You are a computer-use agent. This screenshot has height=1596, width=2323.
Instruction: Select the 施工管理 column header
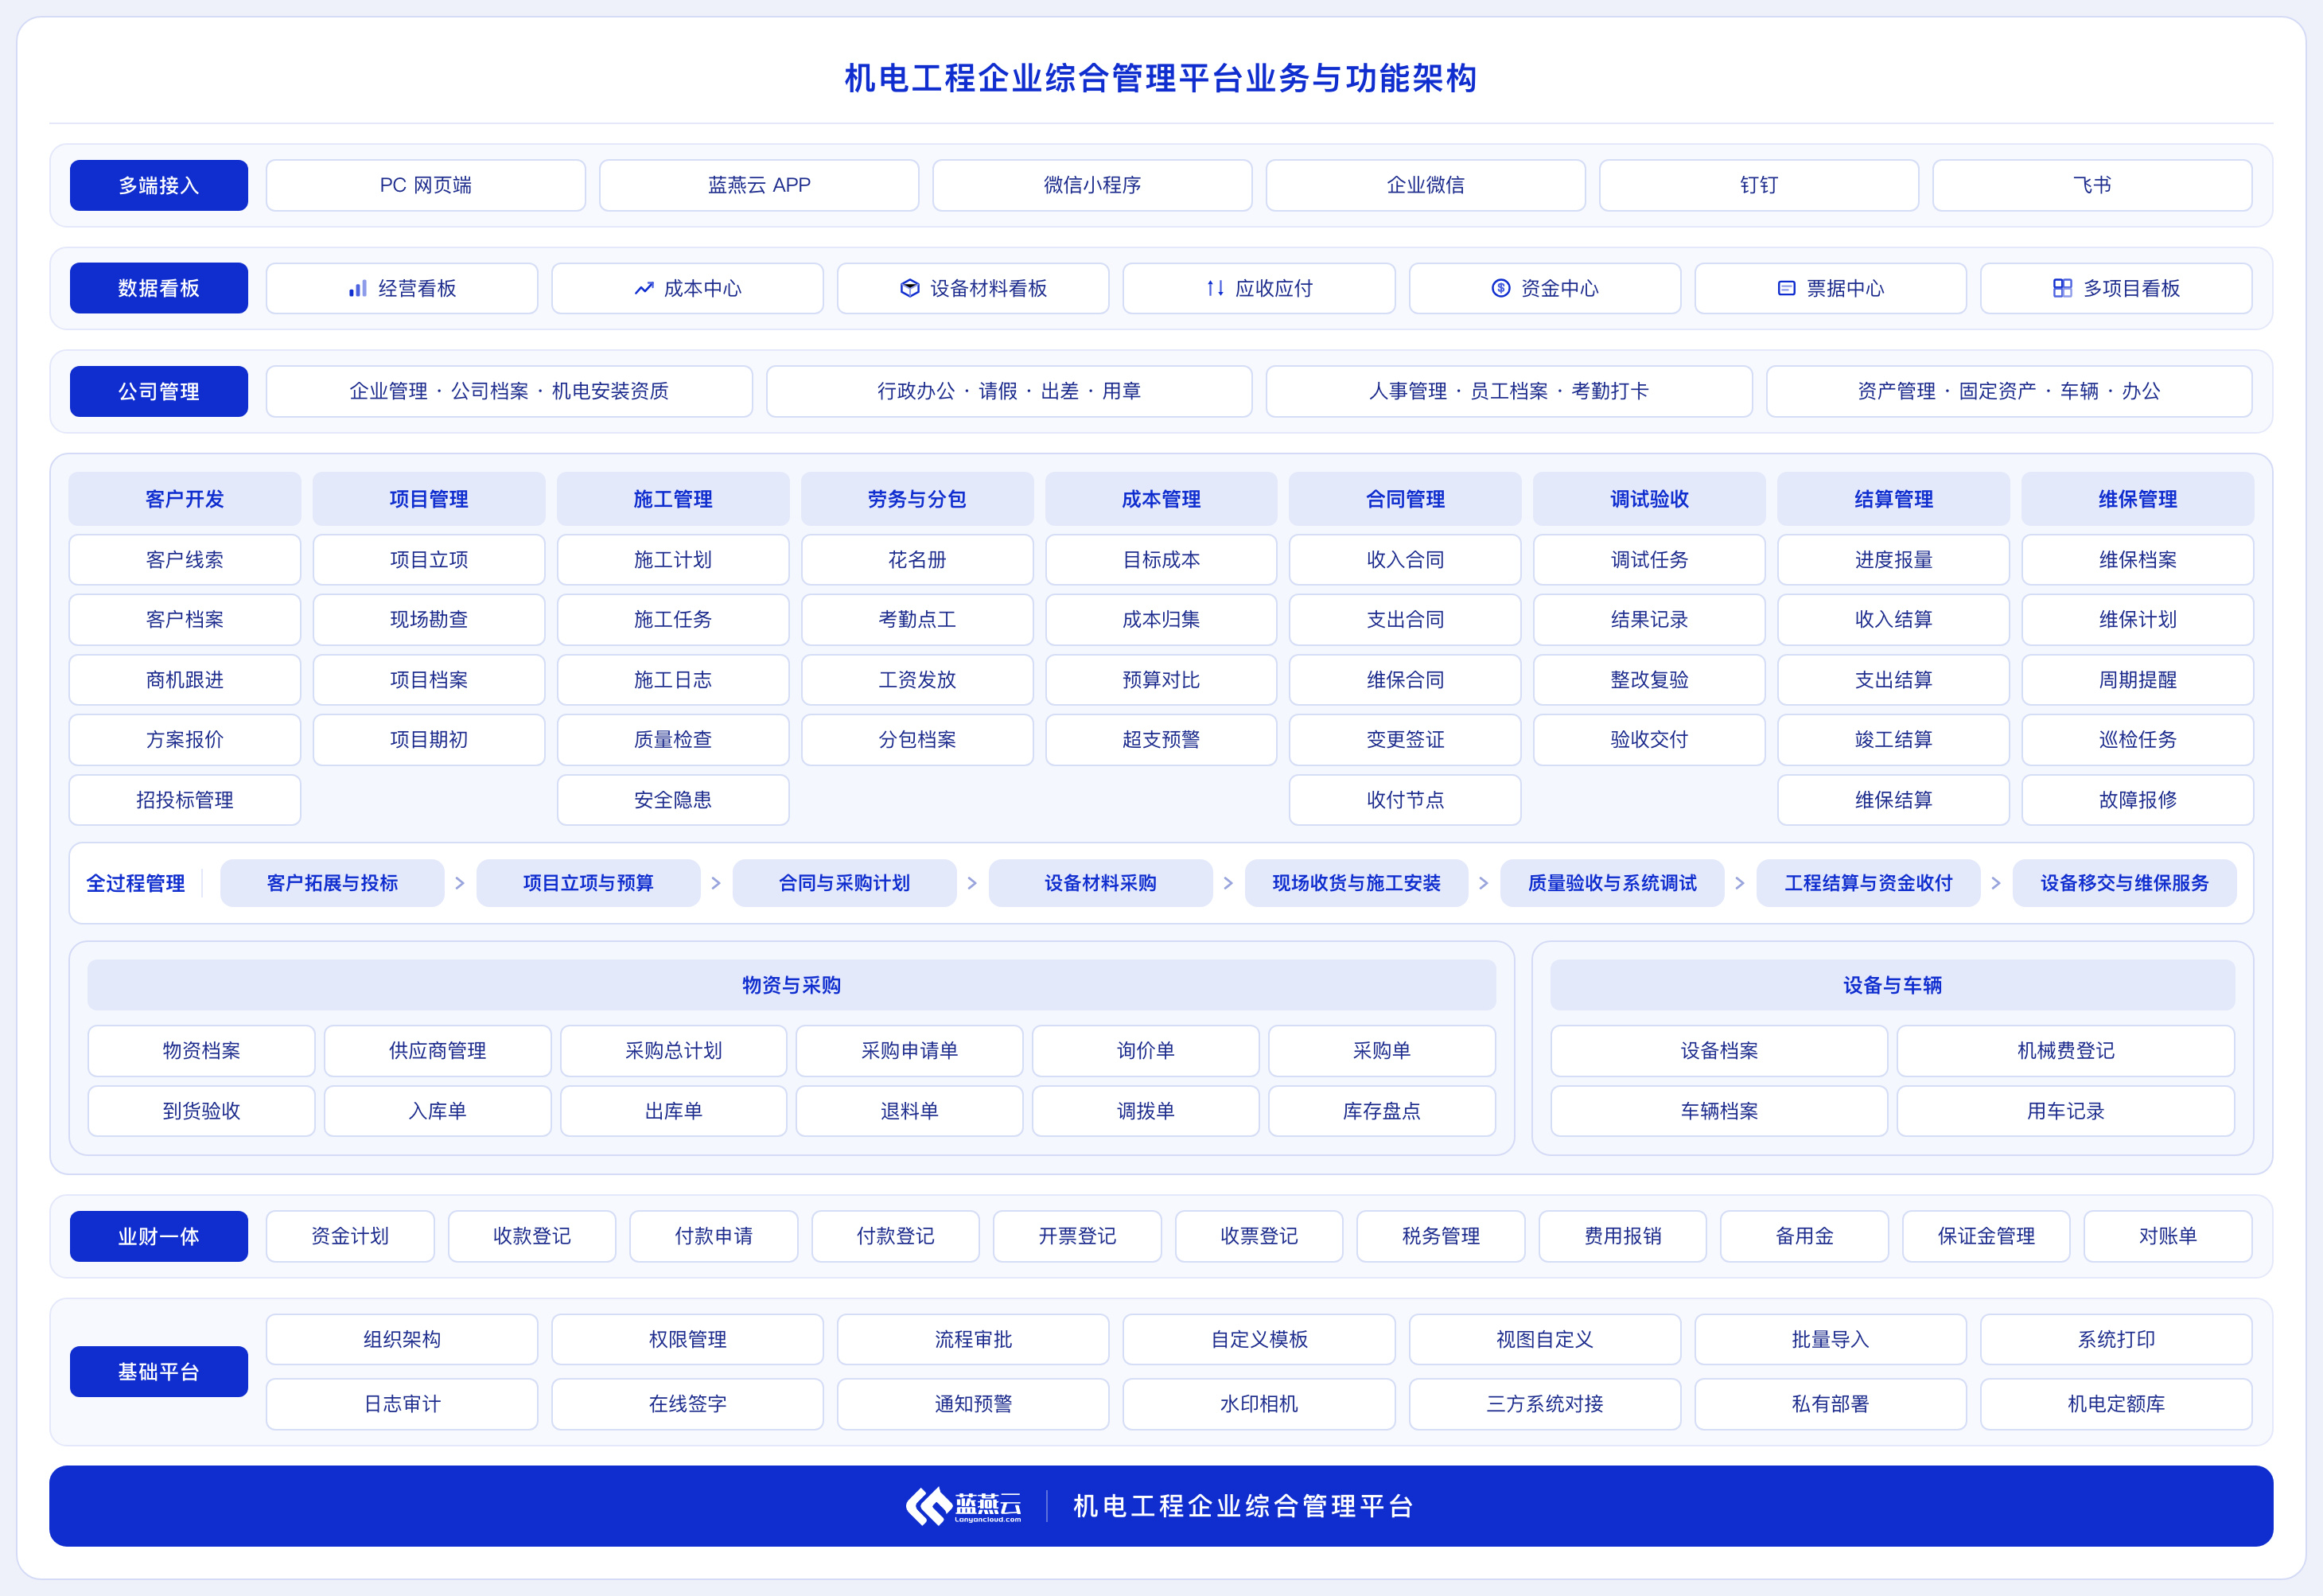point(673,499)
